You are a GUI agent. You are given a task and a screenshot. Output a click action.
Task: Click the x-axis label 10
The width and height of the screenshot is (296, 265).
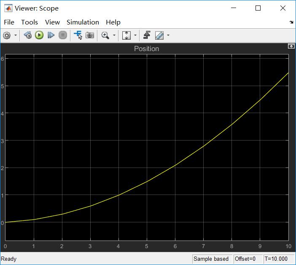pyautogui.click(x=288, y=246)
